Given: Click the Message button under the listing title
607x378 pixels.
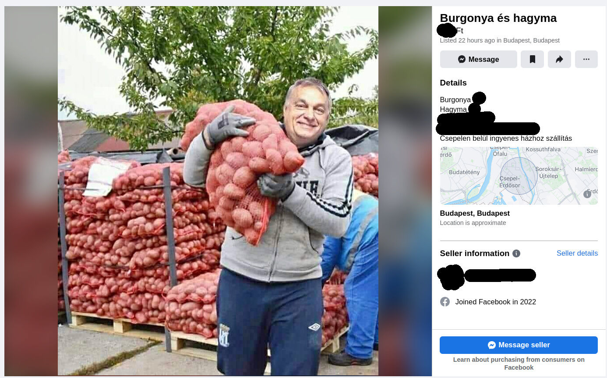Looking at the screenshot, I should point(478,59).
